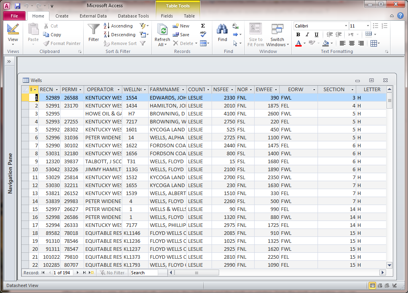The width and height of the screenshot is (408, 293).
Task: Click the Paste clipboard icon
Action: pyautogui.click(x=33, y=29)
